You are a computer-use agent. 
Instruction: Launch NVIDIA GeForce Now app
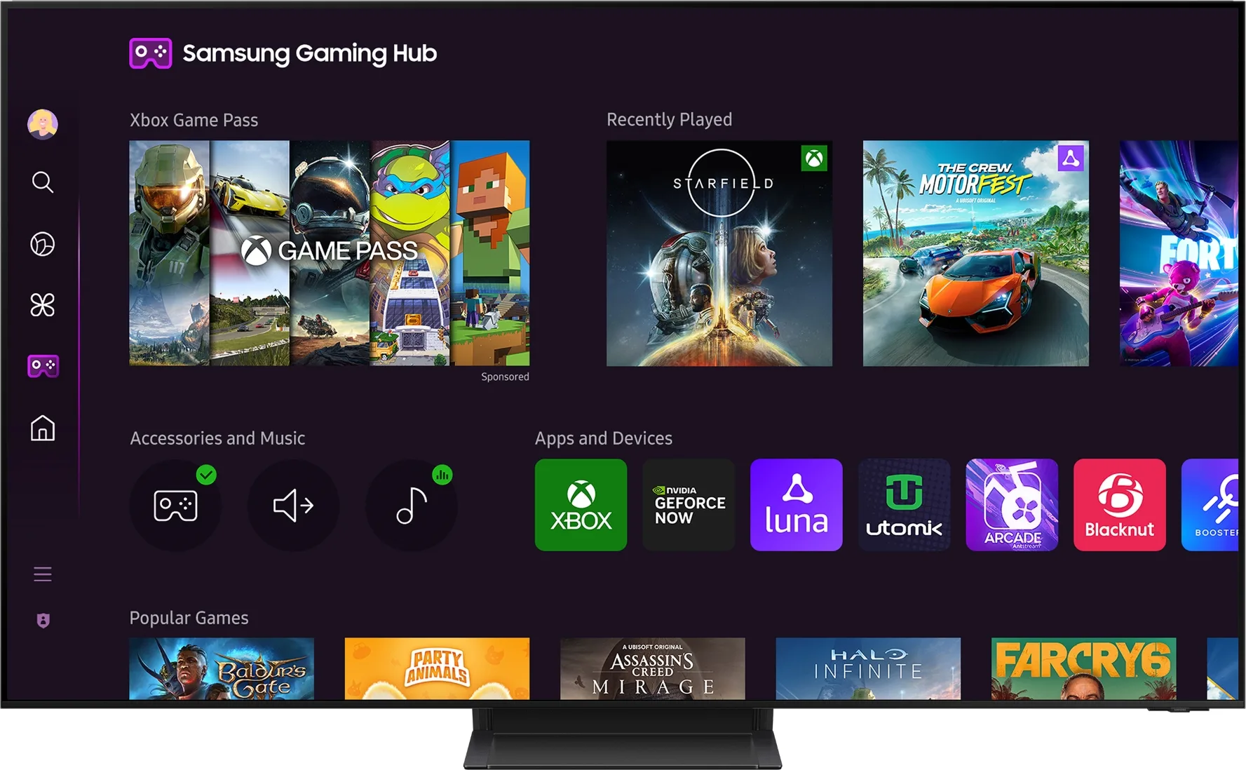[x=689, y=505]
